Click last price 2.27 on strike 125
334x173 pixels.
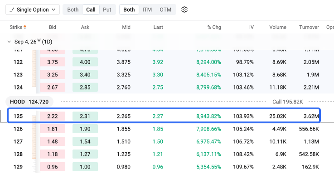click(x=158, y=116)
